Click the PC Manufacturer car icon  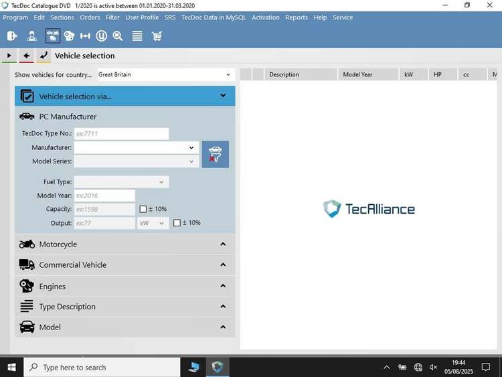pyautogui.click(x=27, y=117)
